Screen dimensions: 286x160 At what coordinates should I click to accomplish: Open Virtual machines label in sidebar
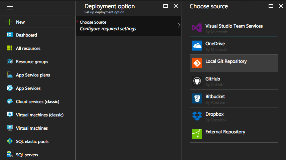(32, 128)
